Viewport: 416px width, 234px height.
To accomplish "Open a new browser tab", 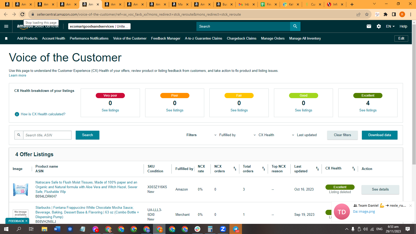I will point(352,4).
